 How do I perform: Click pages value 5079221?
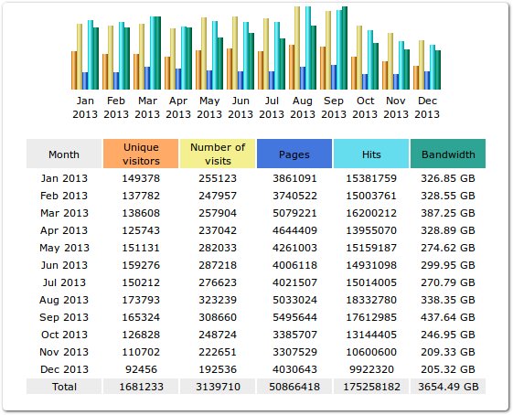[294, 213]
